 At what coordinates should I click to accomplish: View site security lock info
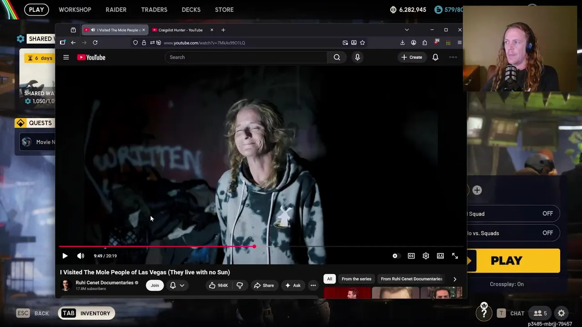144,43
